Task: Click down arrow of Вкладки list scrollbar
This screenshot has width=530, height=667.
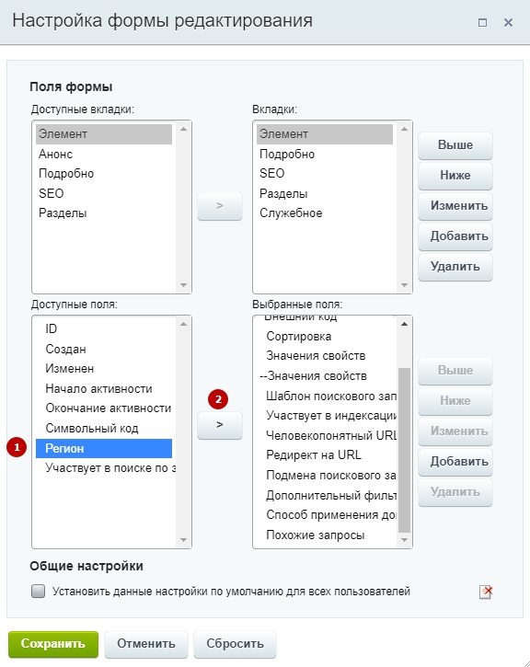Action: pyautogui.click(x=404, y=285)
